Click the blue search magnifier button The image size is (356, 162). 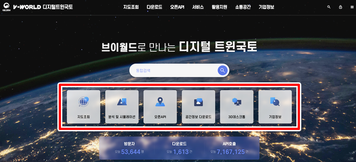click(x=222, y=70)
